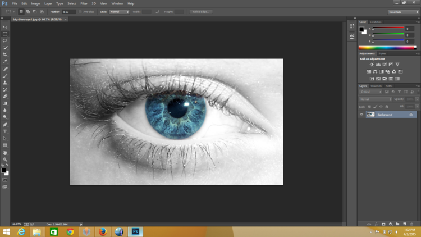421x237 pixels.
Task: Select the Rectangular Marquee tool in the toolbox
Action: tap(5, 34)
